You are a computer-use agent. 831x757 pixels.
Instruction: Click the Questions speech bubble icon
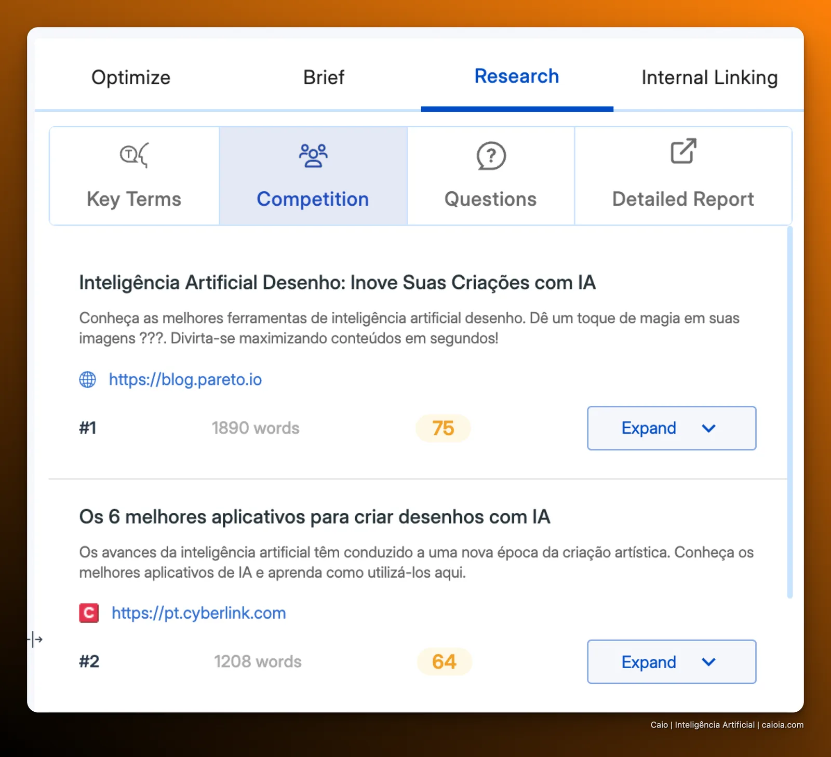click(x=491, y=156)
